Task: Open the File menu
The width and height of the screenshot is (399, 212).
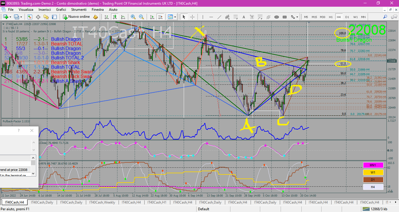Action: click(x=11, y=10)
